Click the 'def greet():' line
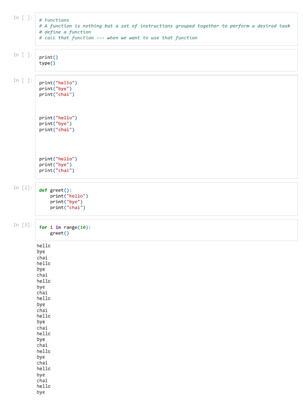The width and height of the screenshot is (303, 404). pos(55,190)
